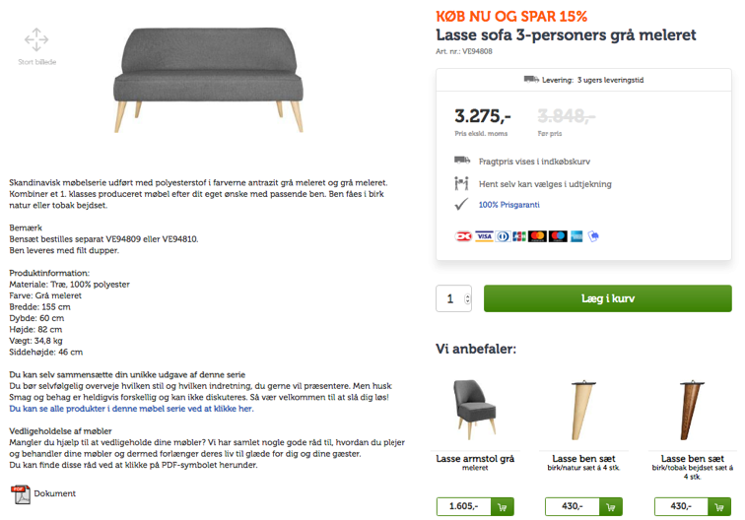This screenshot has height=520, width=745.
Task: Click the delivery truck icon by Levering
Action: pos(531,80)
